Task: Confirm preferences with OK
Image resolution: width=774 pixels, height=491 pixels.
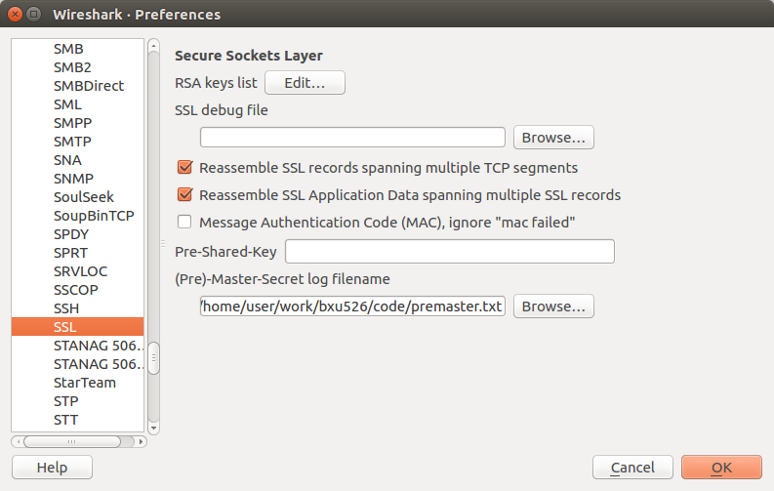Action: [720, 468]
